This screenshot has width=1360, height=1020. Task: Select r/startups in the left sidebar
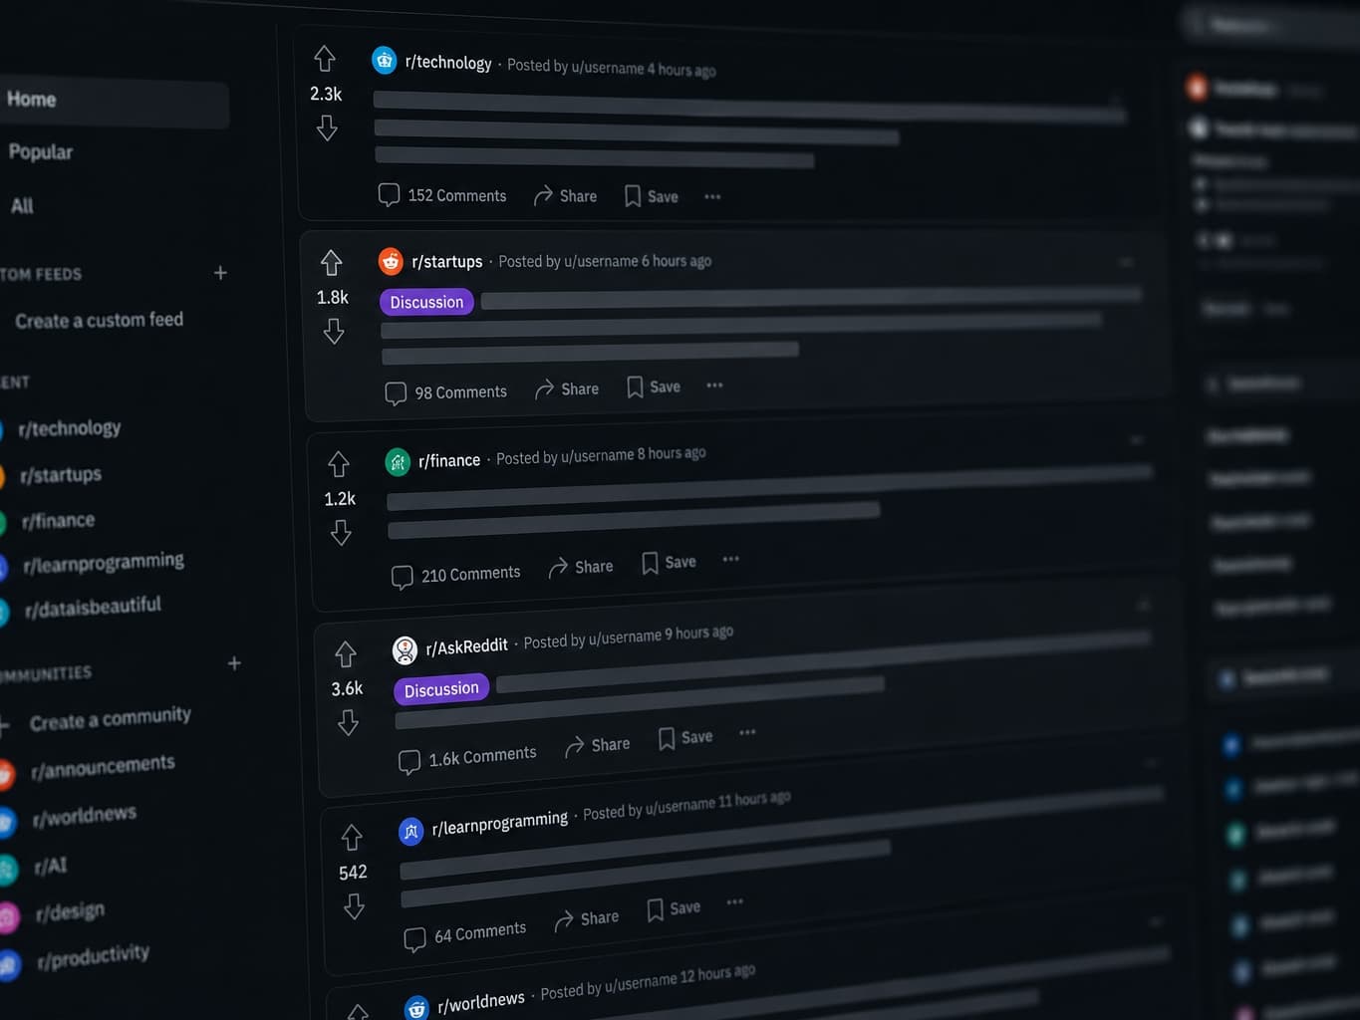[x=61, y=475]
